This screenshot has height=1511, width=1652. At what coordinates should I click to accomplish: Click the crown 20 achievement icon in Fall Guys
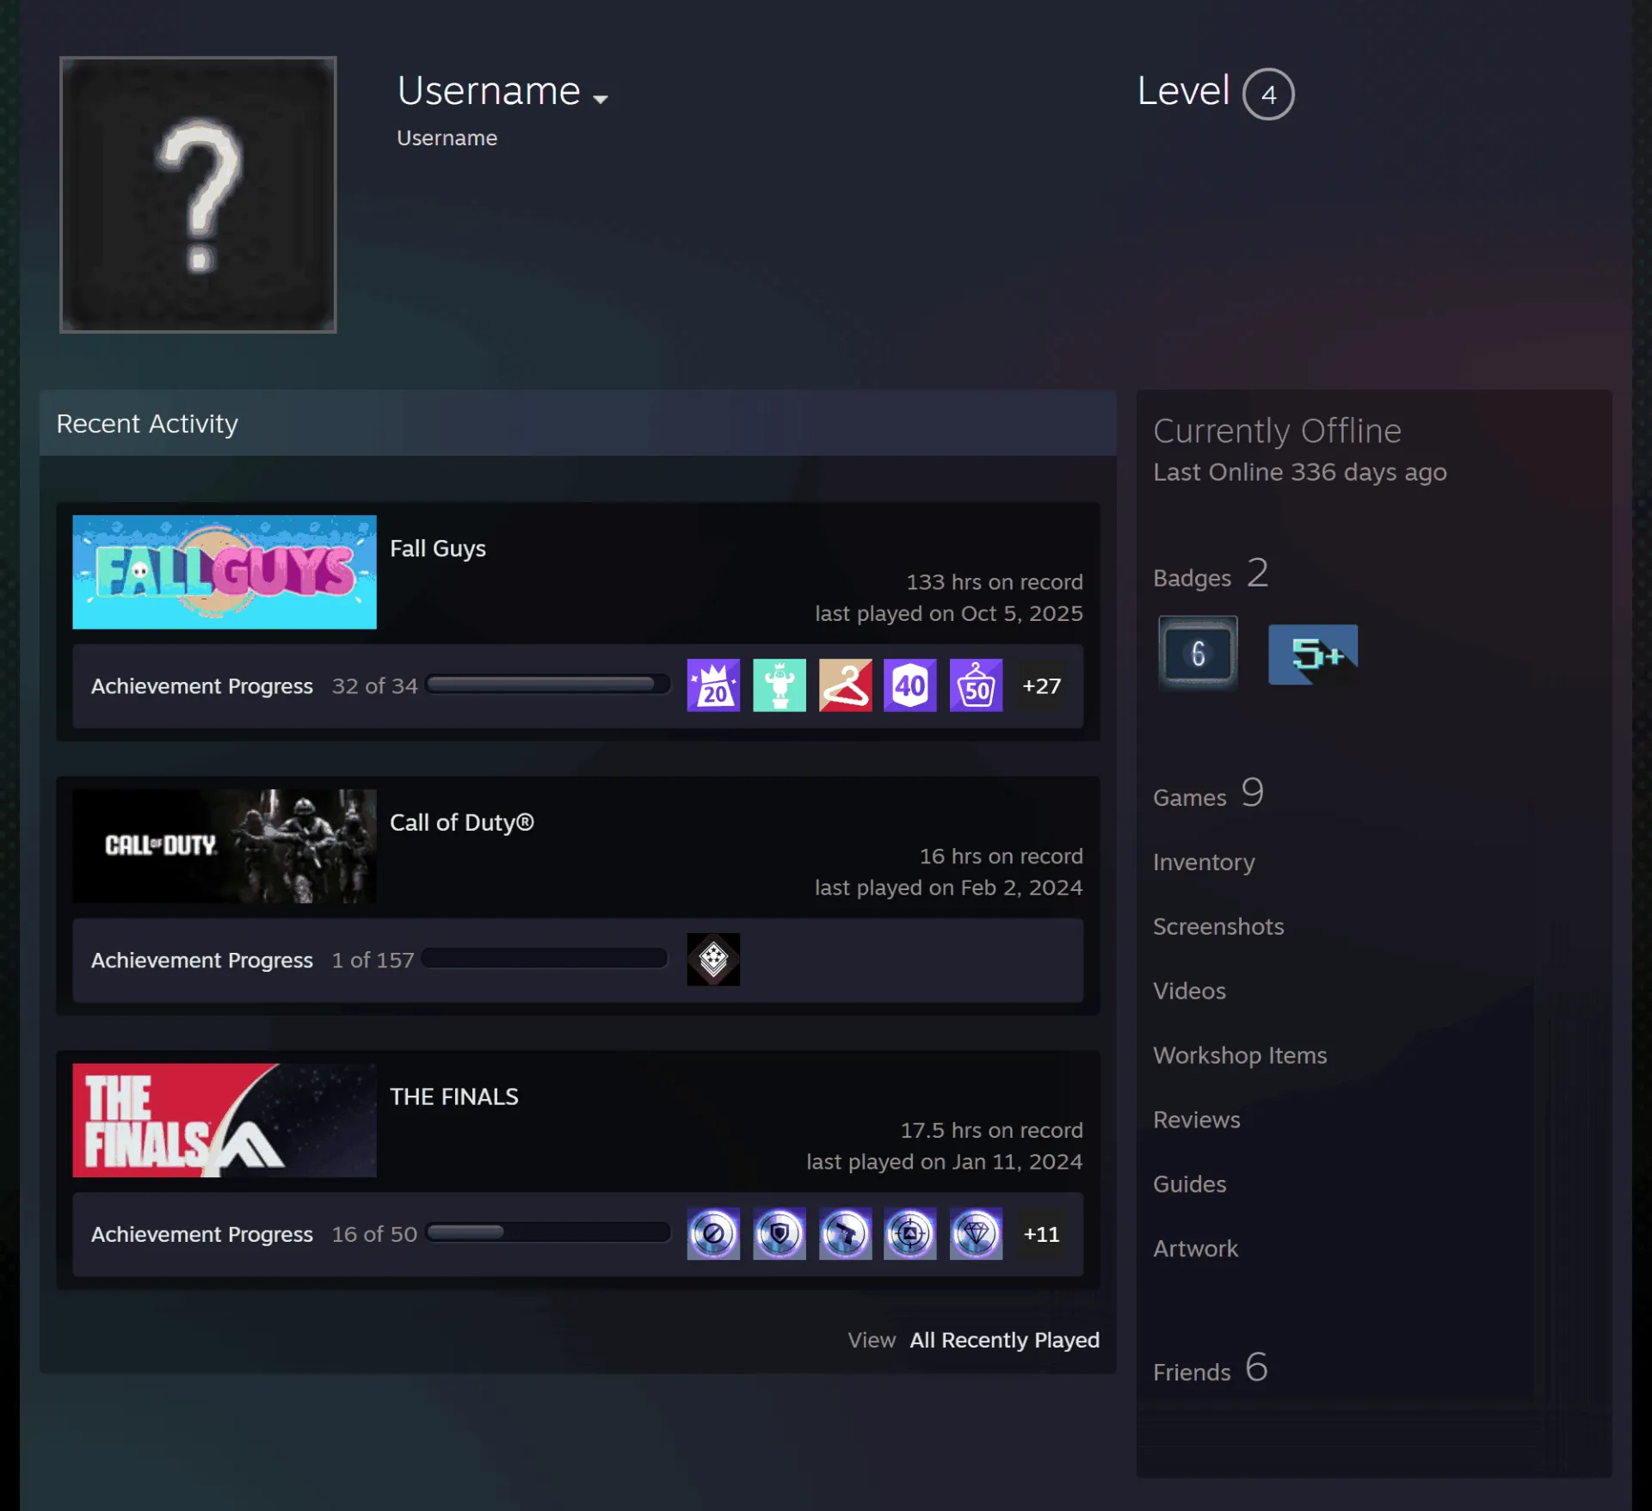[713, 685]
